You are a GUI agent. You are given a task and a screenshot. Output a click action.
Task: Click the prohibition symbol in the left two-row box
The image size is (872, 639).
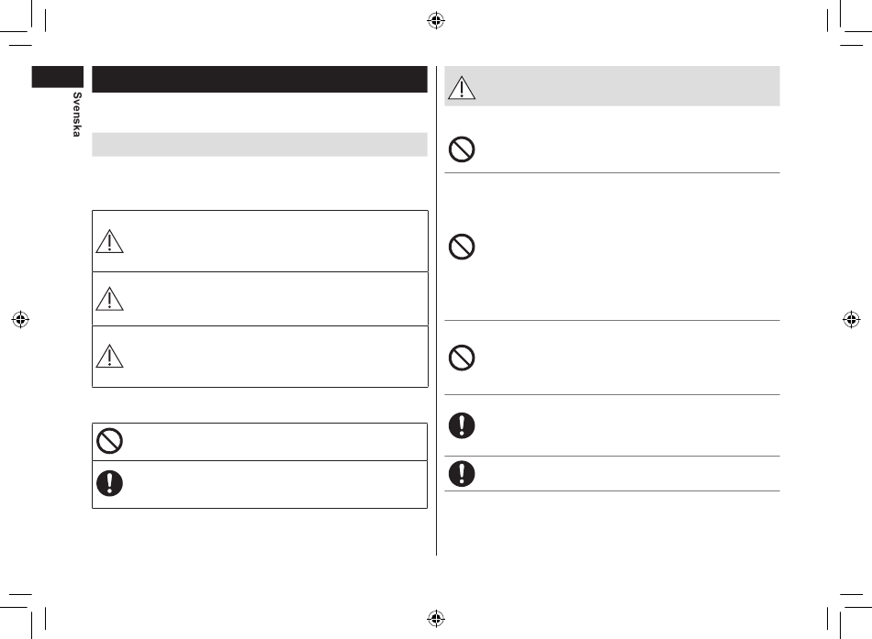click(x=109, y=441)
